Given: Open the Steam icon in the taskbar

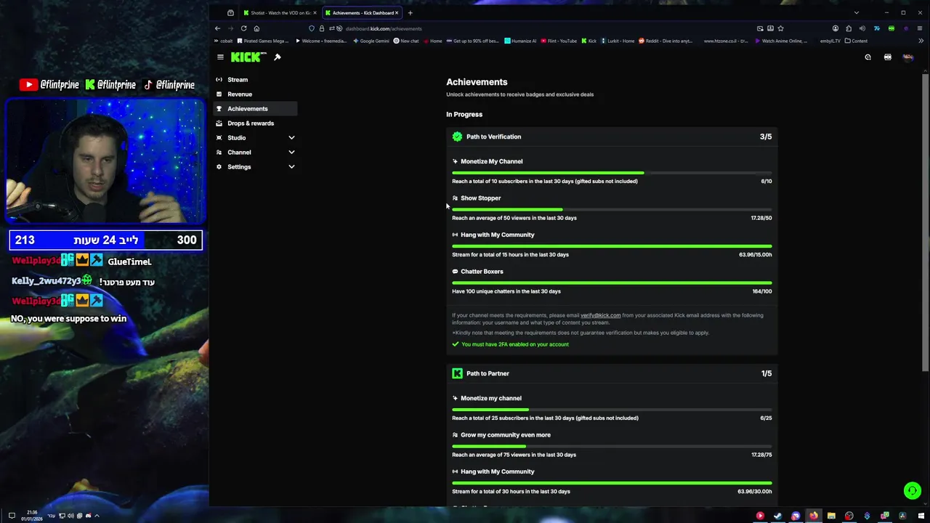Looking at the screenshot, I should [x=778, y=516].
